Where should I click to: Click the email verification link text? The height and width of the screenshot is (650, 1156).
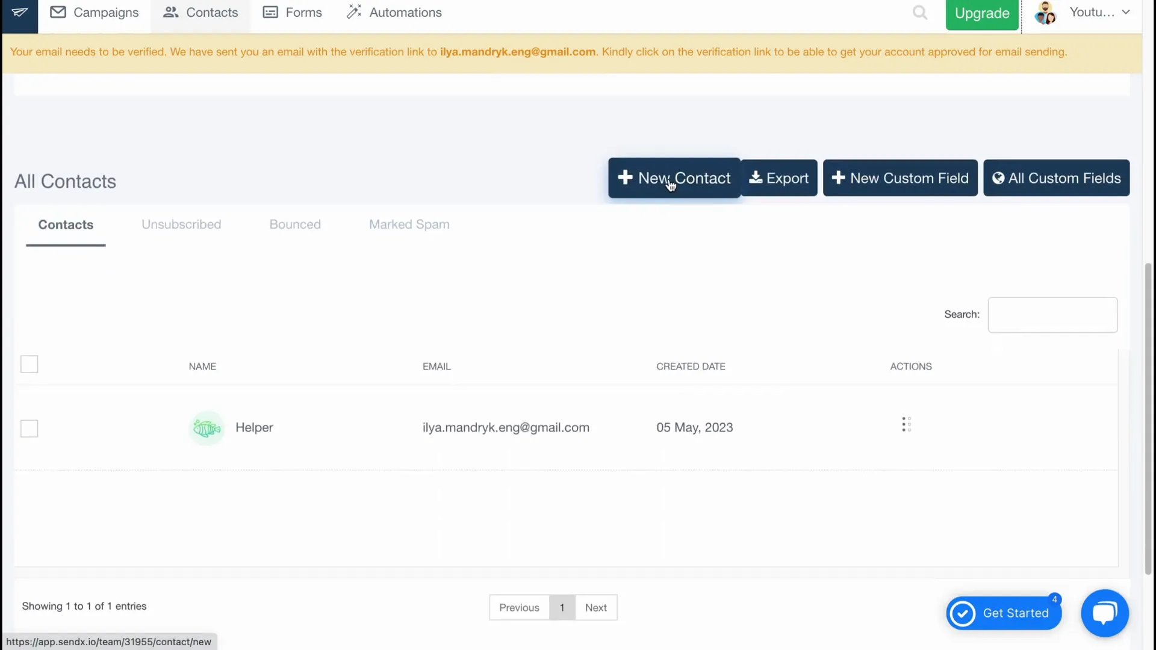pos(518,52)
